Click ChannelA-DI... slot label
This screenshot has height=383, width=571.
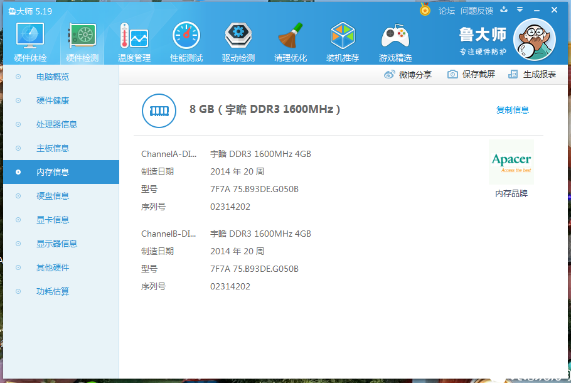(169, 154)
